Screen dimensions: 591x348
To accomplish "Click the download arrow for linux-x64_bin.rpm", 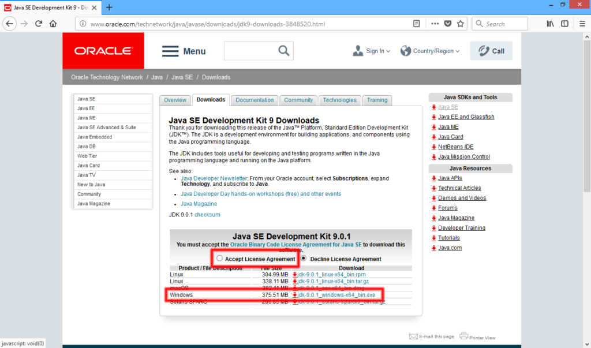I will pyautogui.click(x=295, y=275).
